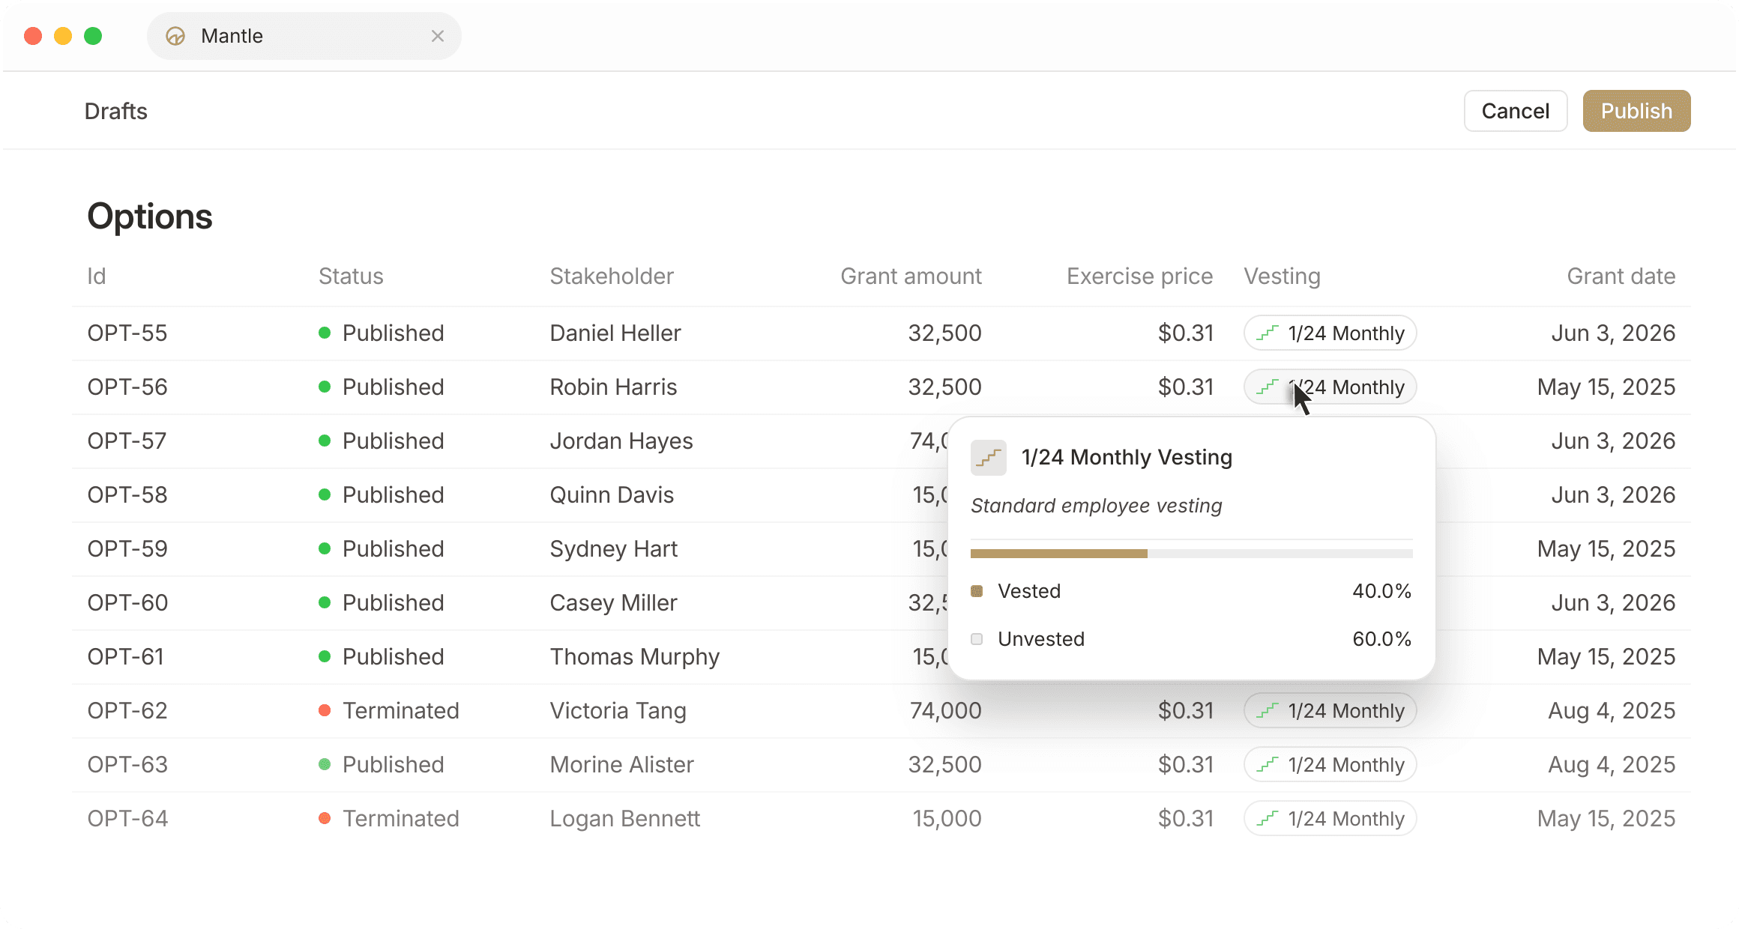Screen dimensions: 1739x929
Task: Sort by Grant date column header
Action: 1621,276
